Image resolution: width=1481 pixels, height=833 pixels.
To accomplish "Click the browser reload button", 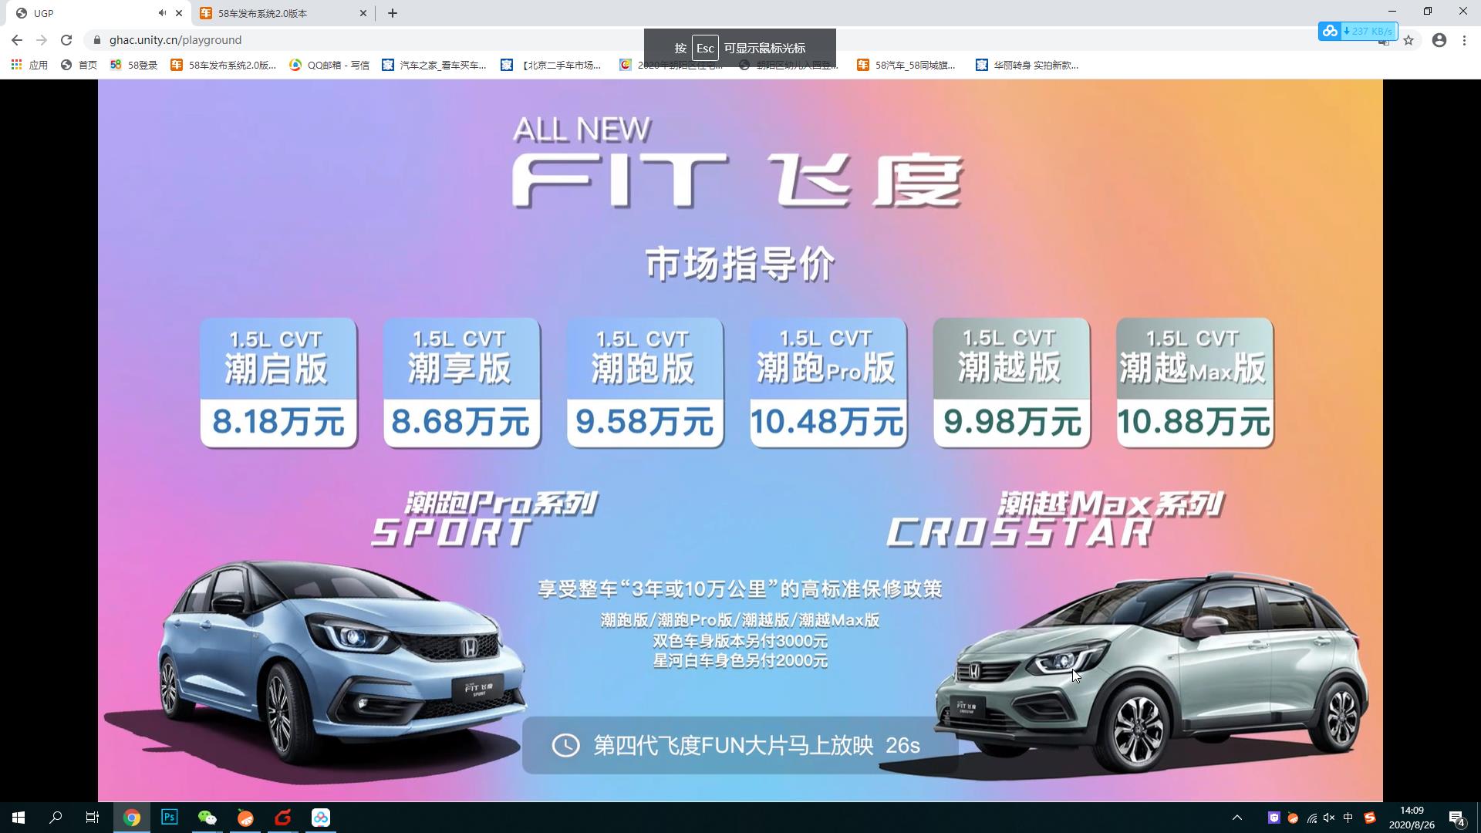I will pos(66,40).
